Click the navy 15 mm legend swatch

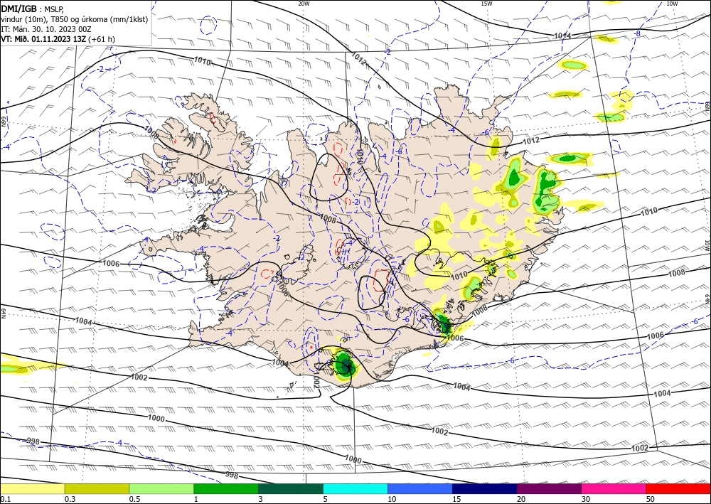(x=485, y=488)
